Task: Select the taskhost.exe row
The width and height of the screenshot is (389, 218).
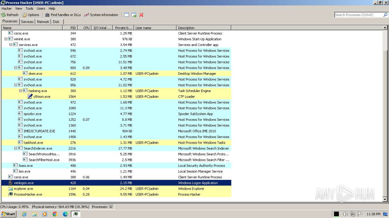Action: click(116, 143)
